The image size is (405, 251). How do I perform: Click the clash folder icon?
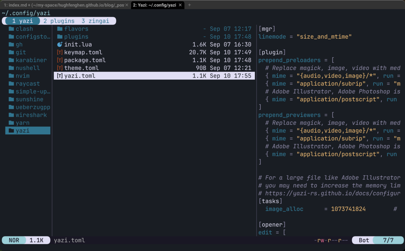click(x=11, y=29)
